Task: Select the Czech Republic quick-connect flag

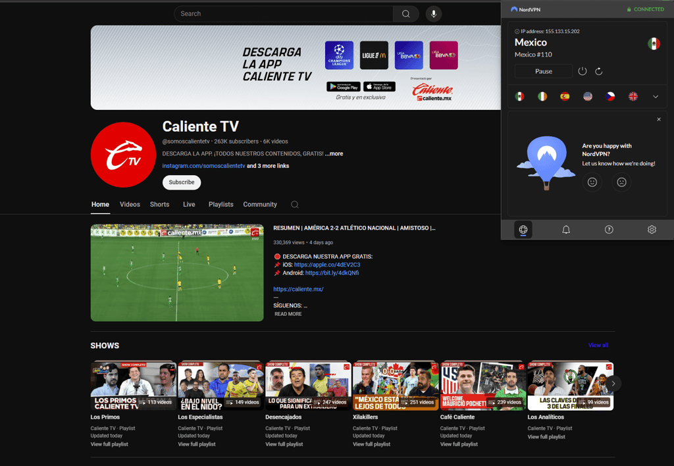Action: (610, 96)
